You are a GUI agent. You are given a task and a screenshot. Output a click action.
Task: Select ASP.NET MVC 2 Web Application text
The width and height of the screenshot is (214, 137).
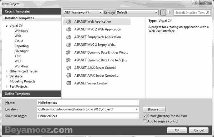[x=98, y=29]
